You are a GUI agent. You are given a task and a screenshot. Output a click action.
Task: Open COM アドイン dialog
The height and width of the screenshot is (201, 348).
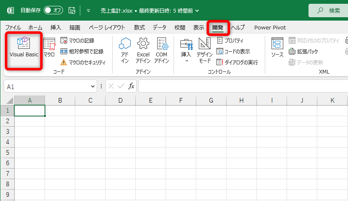tap(161, 50)
